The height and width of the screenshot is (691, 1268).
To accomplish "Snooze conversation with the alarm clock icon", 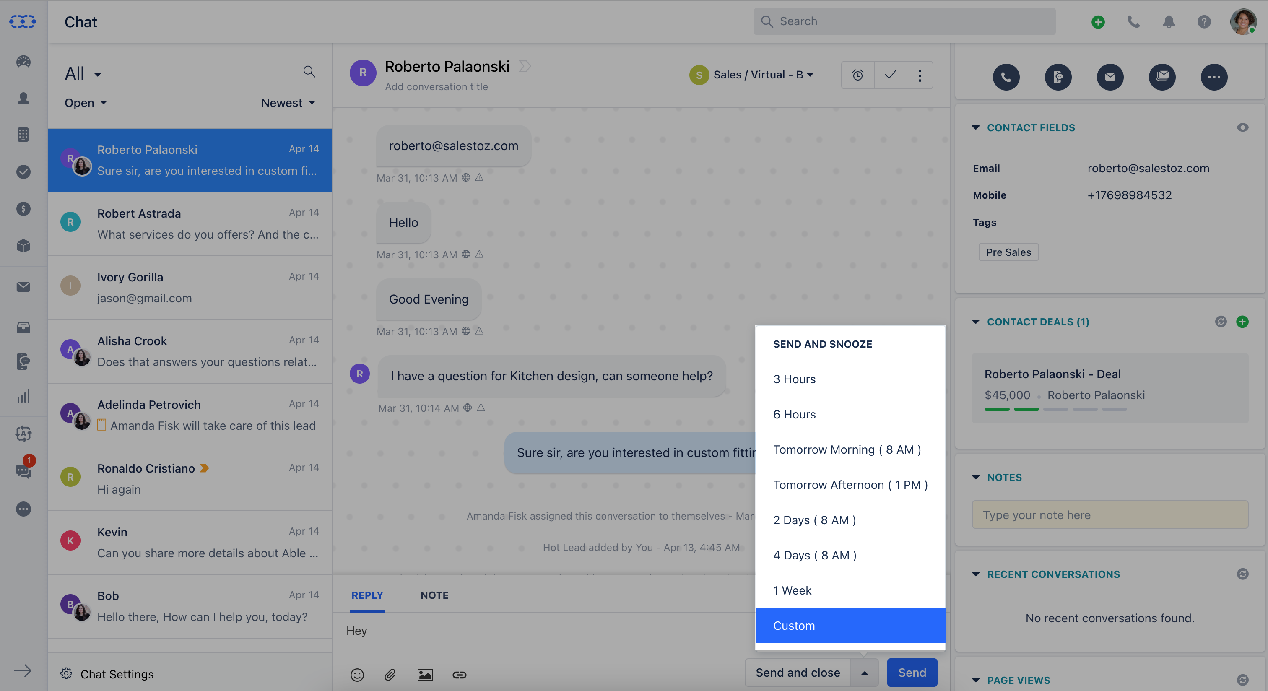I will pos(857,75).
